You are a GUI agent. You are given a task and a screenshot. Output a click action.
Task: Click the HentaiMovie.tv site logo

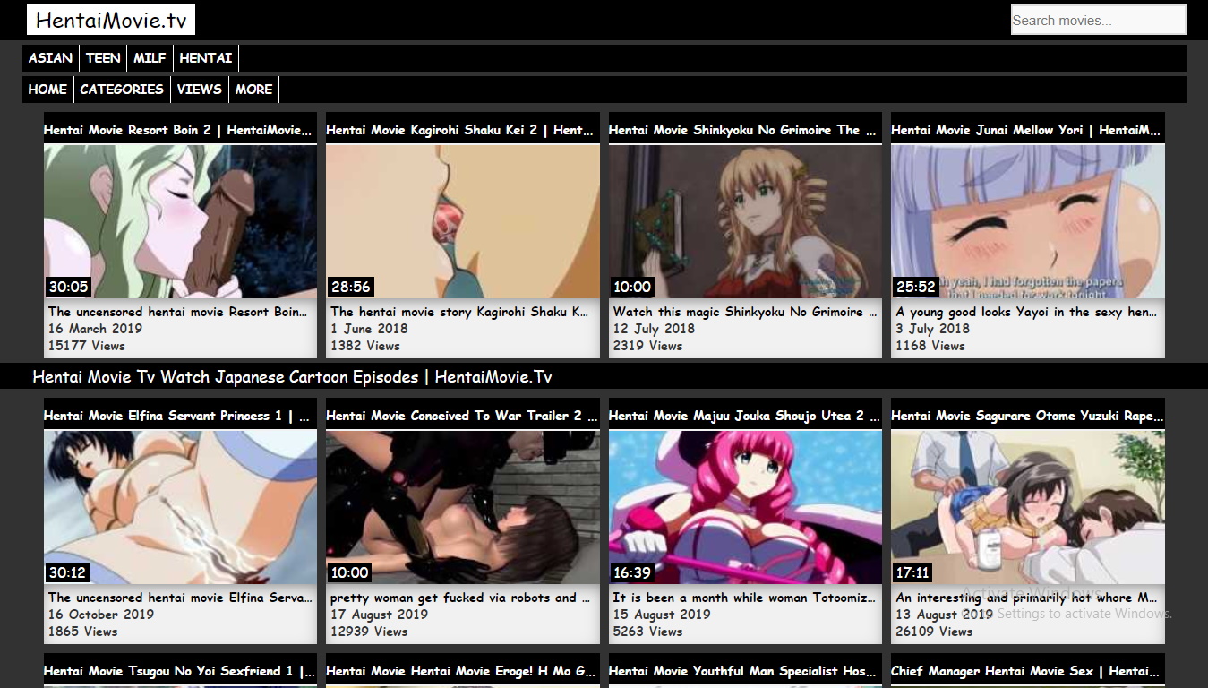pos(111,20)
